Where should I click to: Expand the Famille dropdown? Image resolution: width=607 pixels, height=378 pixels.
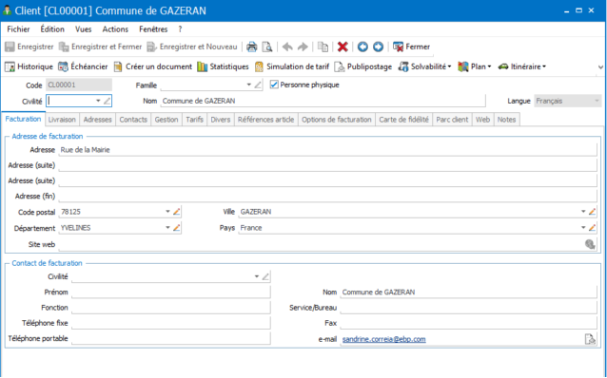(x=248, y=85)
